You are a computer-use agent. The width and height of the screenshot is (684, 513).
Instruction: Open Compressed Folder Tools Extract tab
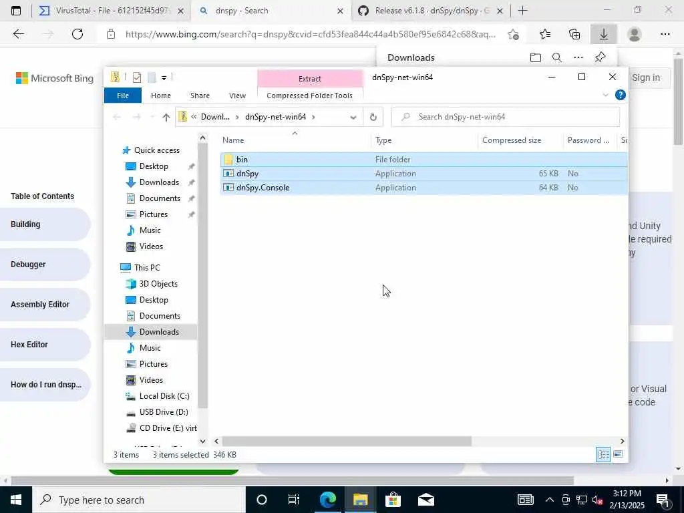click(x=310, y=79)
